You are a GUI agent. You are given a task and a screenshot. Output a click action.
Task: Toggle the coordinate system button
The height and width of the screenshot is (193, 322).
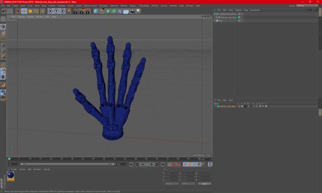[x=68, y=11]
